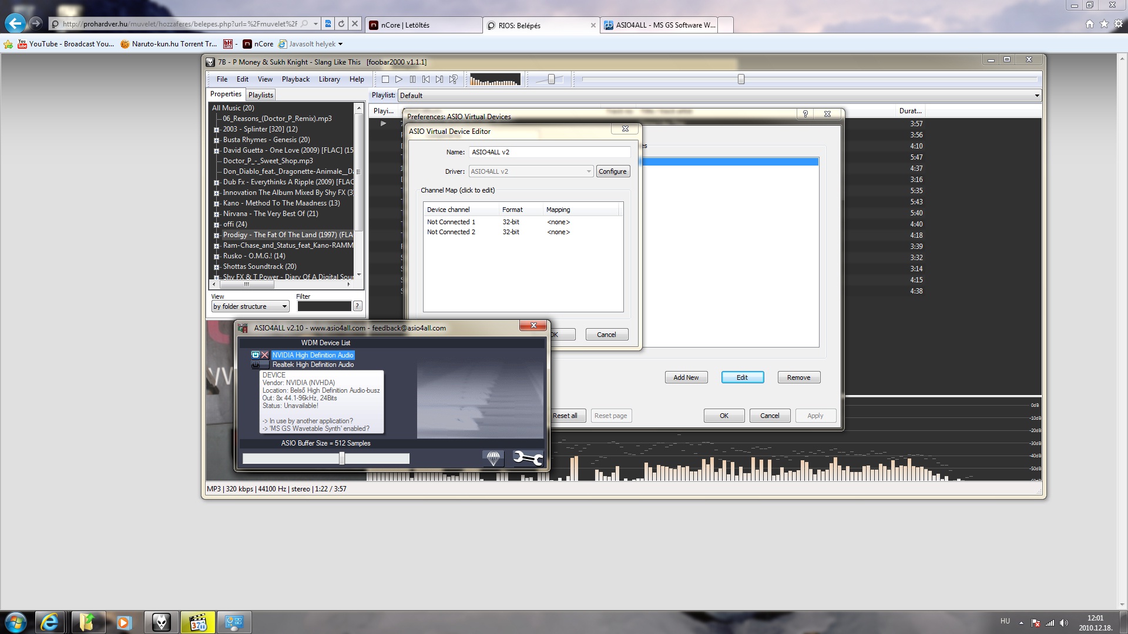Open Naruto-kun.hu Torrent bookmark
Screen dimensions: 1128x634
click(x=169, y=44)
